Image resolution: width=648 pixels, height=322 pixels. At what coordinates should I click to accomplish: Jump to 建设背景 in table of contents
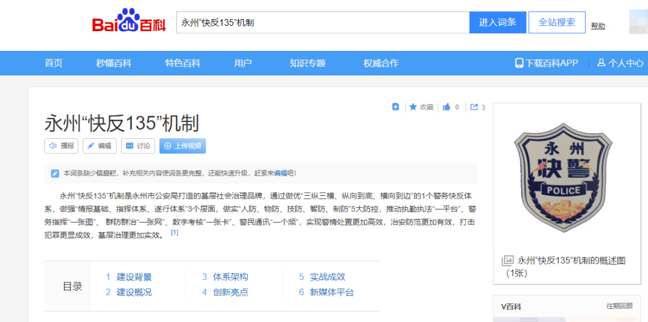tap(134, 277)
